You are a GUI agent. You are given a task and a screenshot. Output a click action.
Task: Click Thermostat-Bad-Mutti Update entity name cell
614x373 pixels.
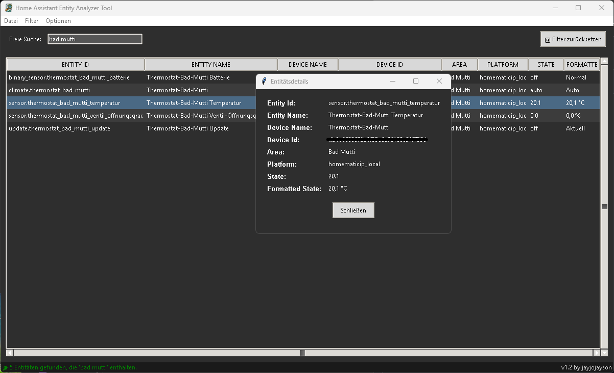pyautogui.click(x=187, y=128)
